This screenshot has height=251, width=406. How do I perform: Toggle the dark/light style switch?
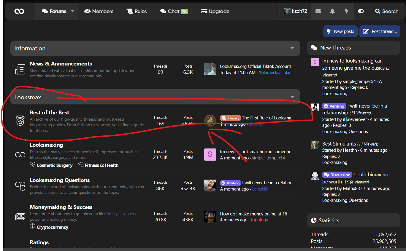click(x=361, y=11)
